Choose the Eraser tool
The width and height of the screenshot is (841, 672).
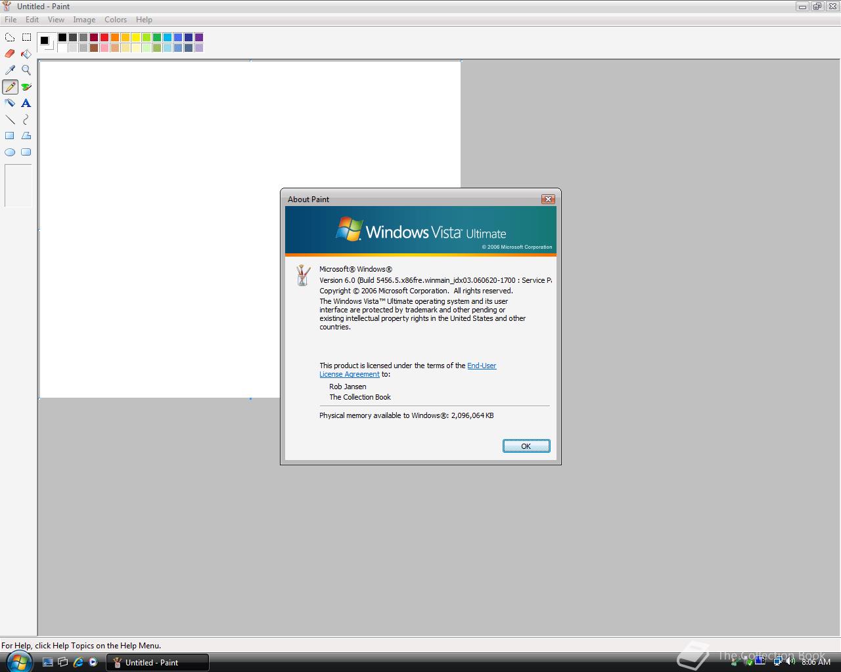point(10,54)
